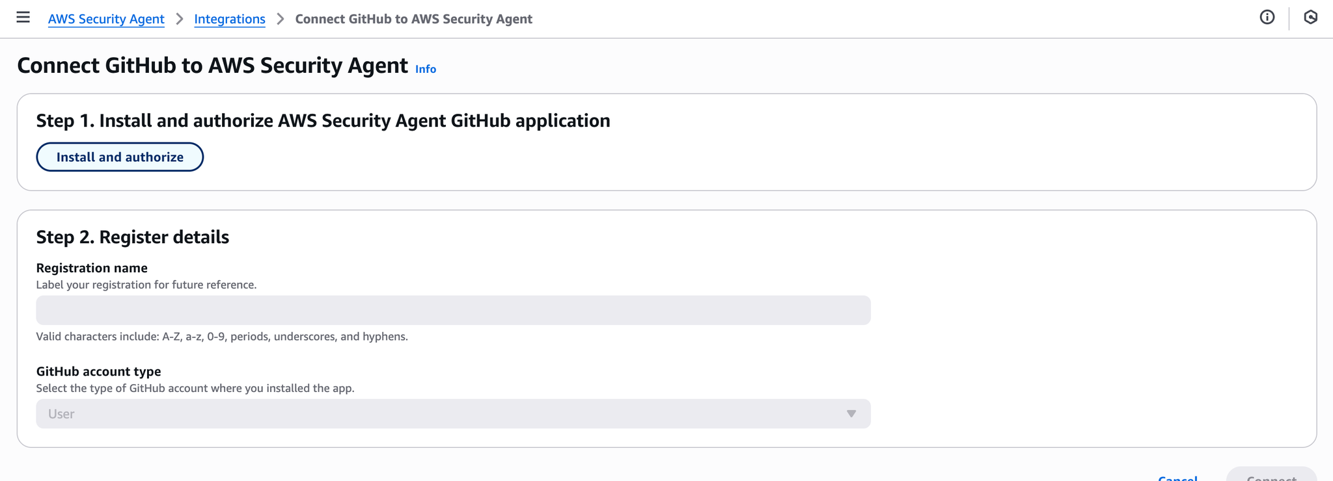Click chevron separator after Integrations breadcrumb
Viewport: 1333px width, 481px height.
click(281, 19)
